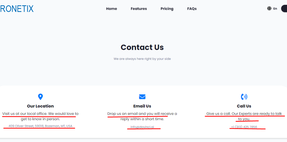Click the 409 Oliver Street address
The width and height of the screenshot is (287, 142).
[40, 126]
